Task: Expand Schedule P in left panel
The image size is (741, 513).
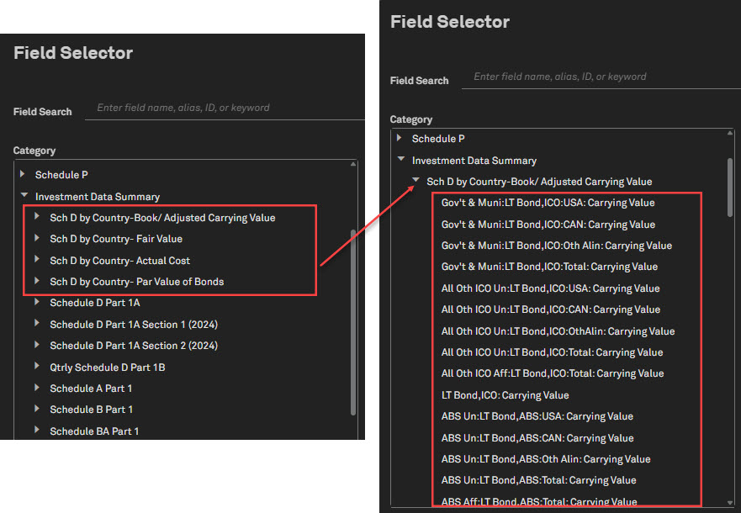Action: tap(23, 175)
